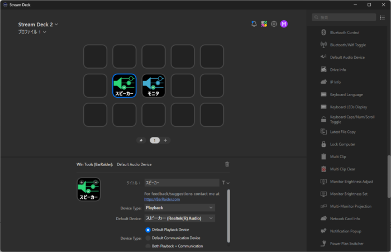Select the Default Communication Device radio button
The height and width of the screenshot is (252, 391).
tap(148, 238)
